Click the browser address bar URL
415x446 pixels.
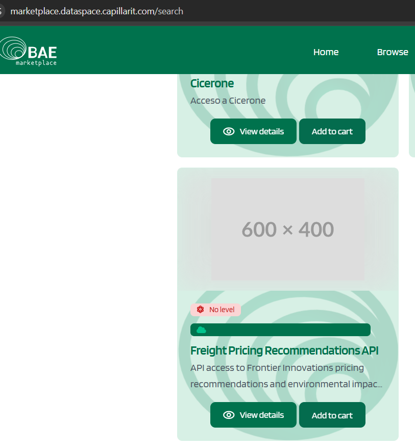(x=96, y=11)
